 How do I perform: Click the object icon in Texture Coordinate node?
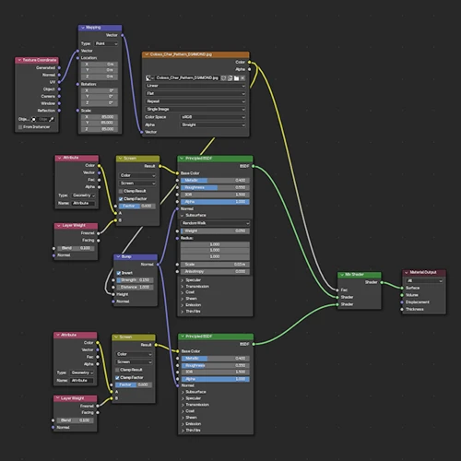point(34,119)
